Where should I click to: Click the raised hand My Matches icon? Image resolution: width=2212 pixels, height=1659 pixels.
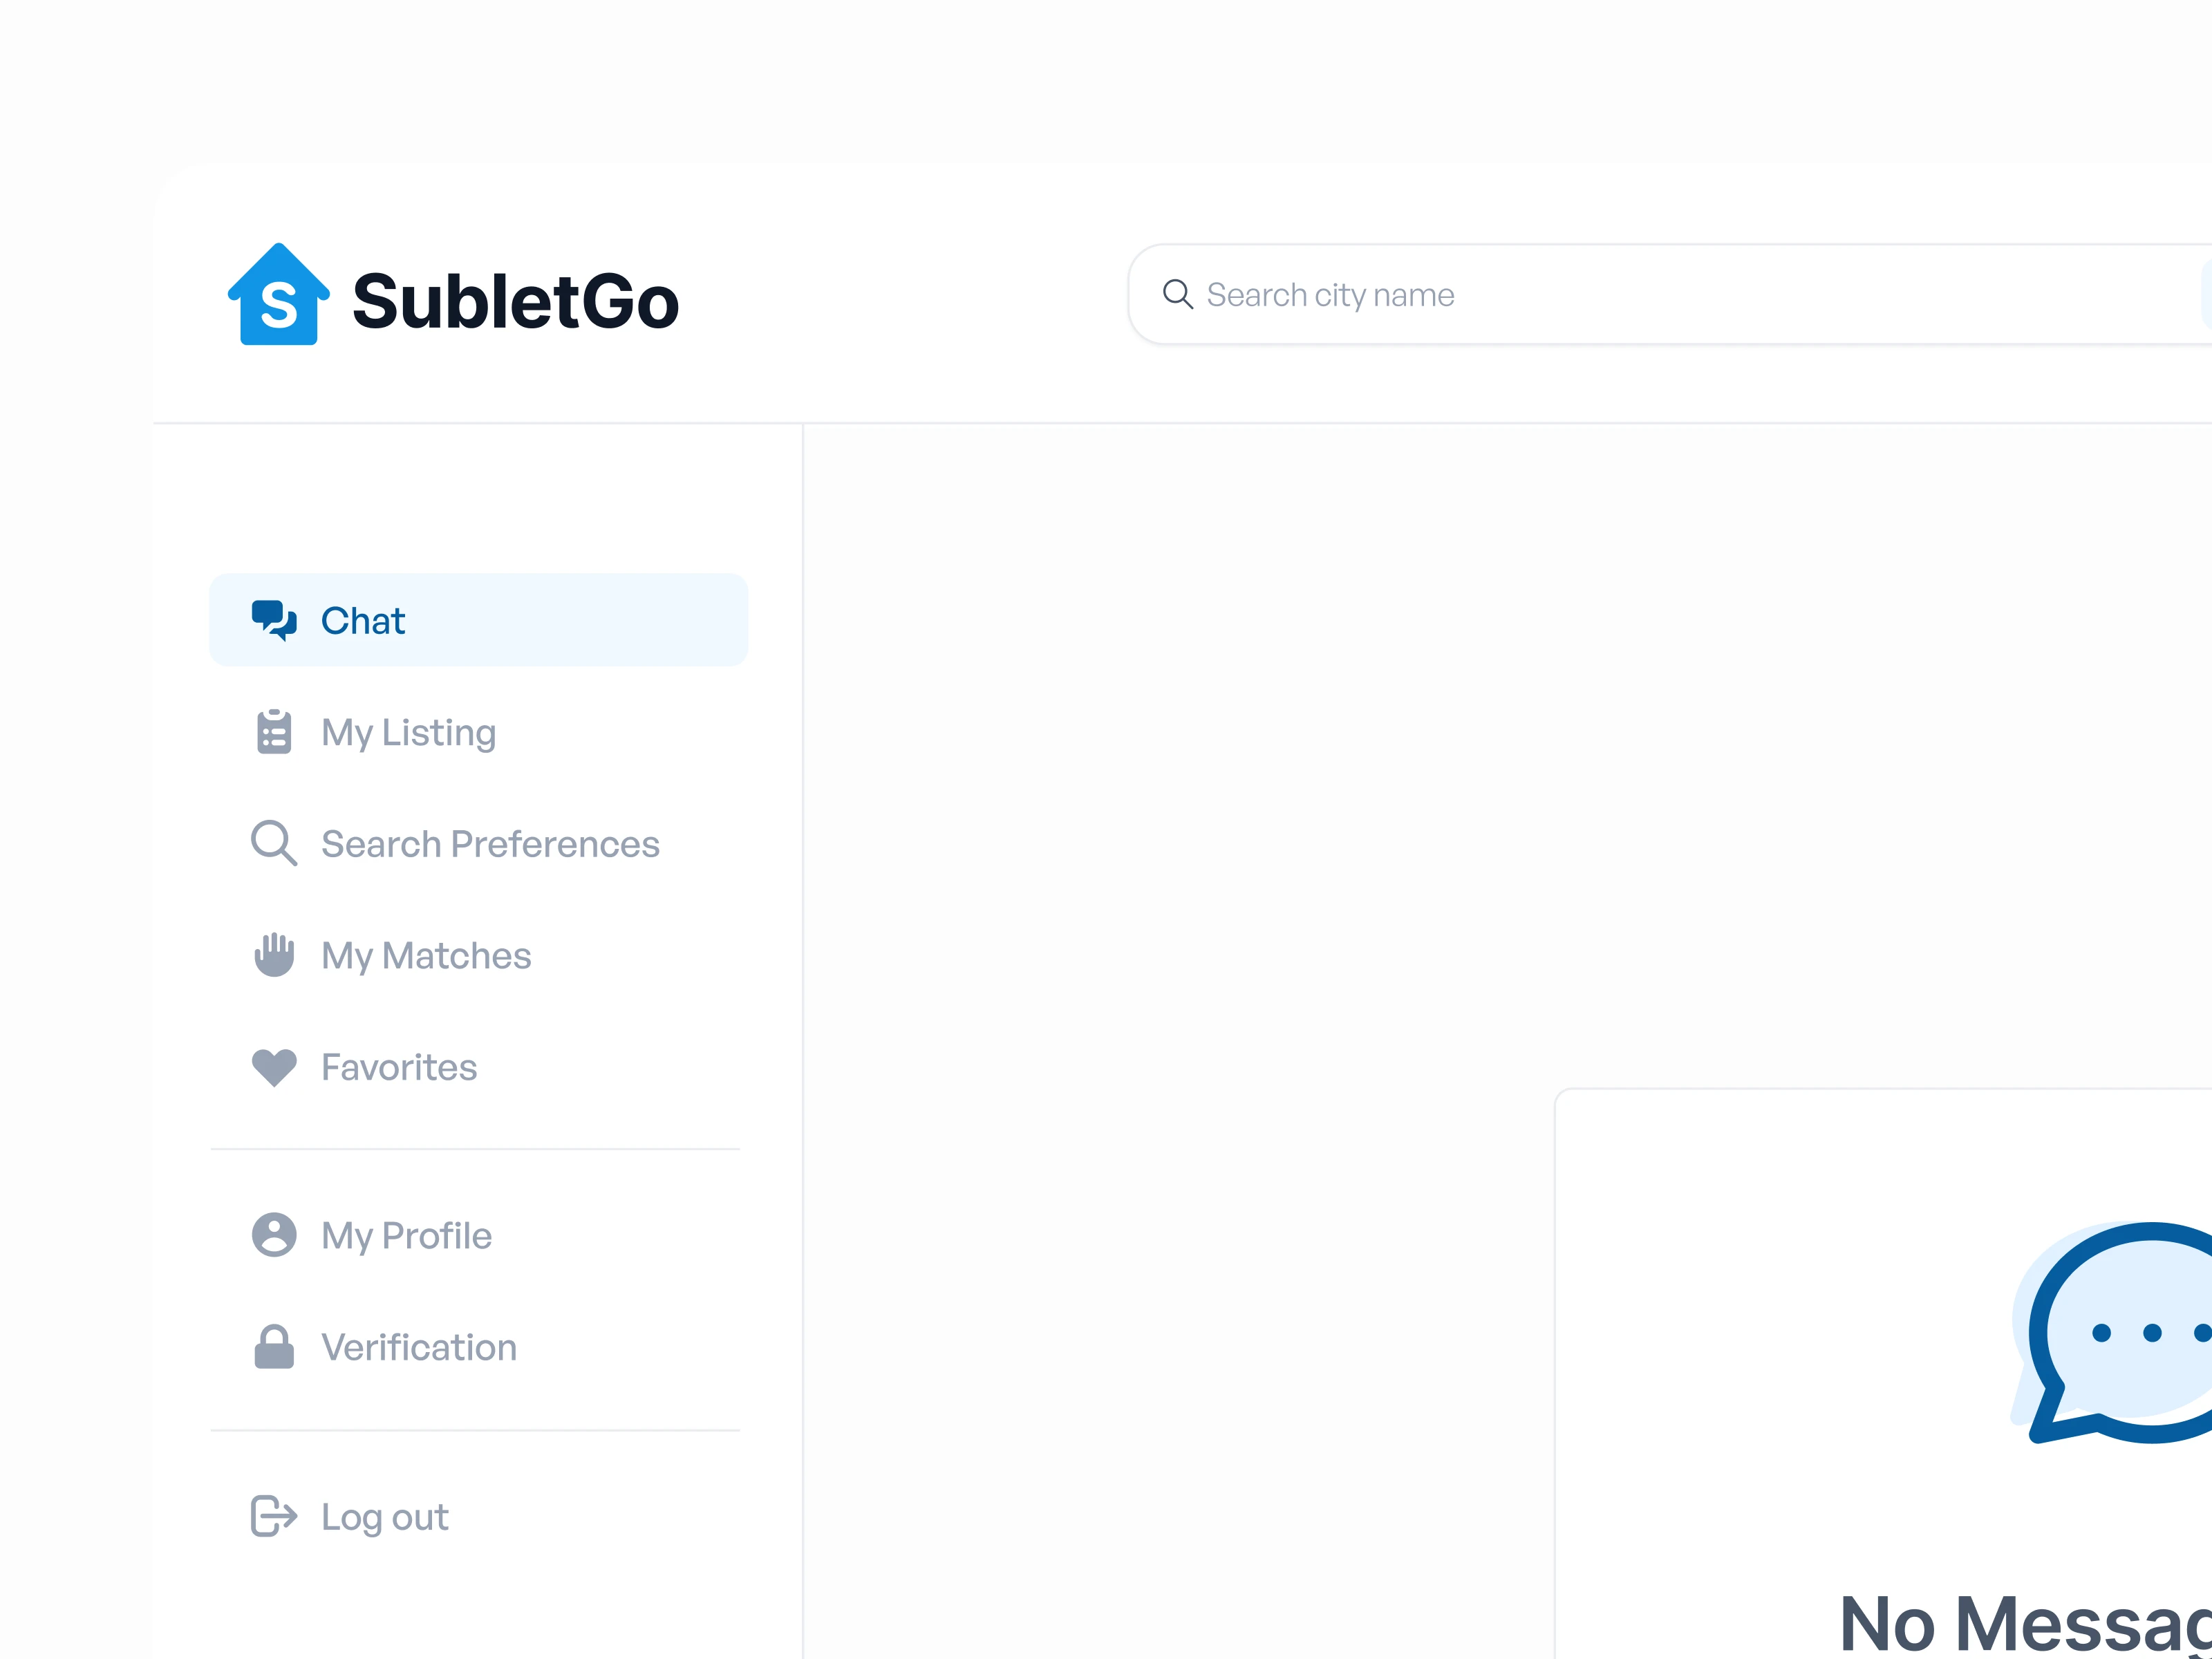coord(273,955)
